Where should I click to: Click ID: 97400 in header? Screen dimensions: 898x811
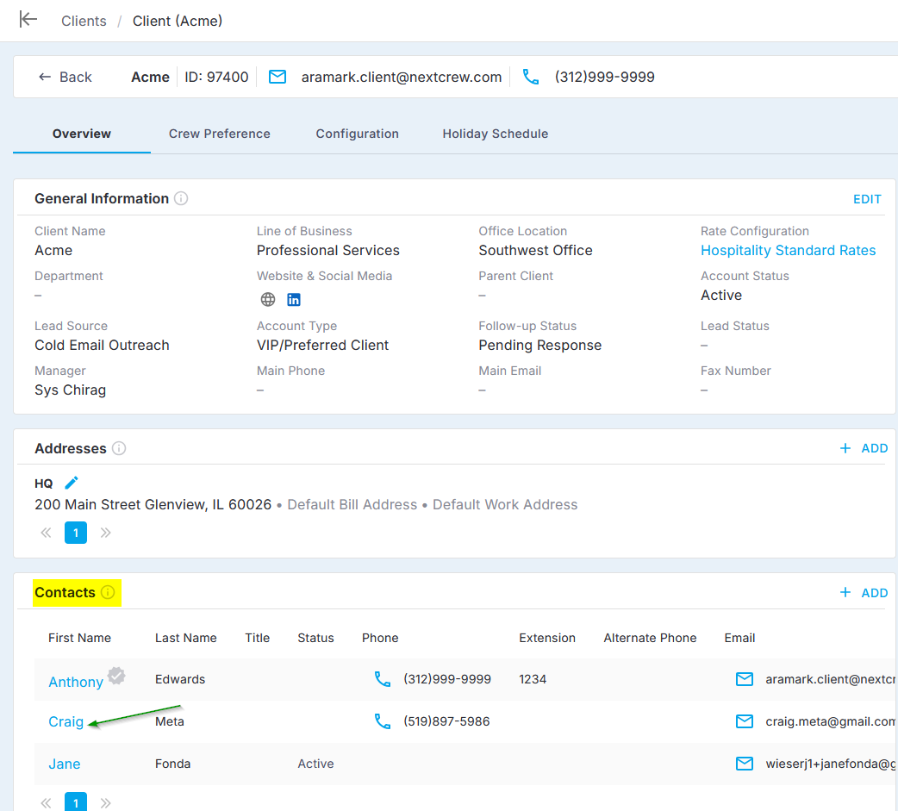[216, 77]
